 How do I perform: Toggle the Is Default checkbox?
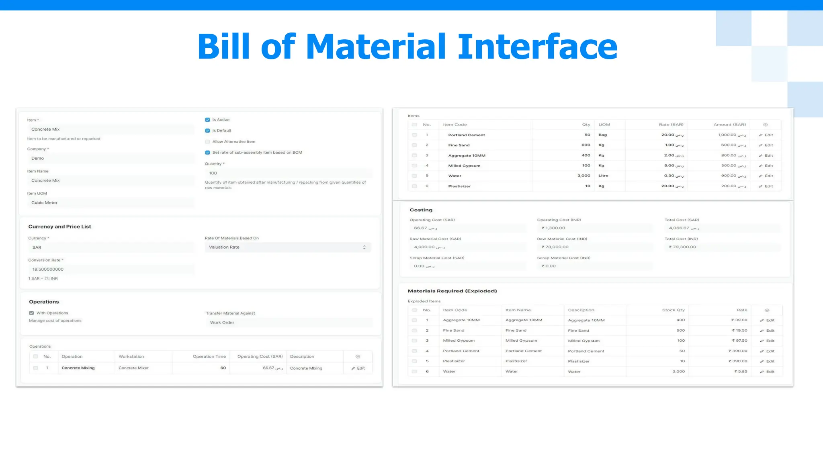point(207,131)
